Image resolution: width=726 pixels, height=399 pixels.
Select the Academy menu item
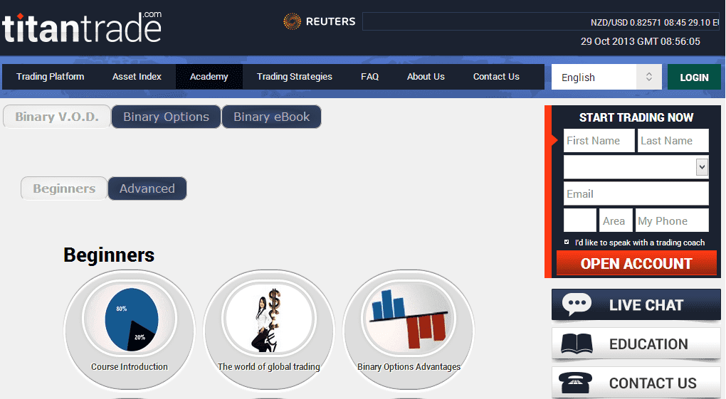point(209,76)
